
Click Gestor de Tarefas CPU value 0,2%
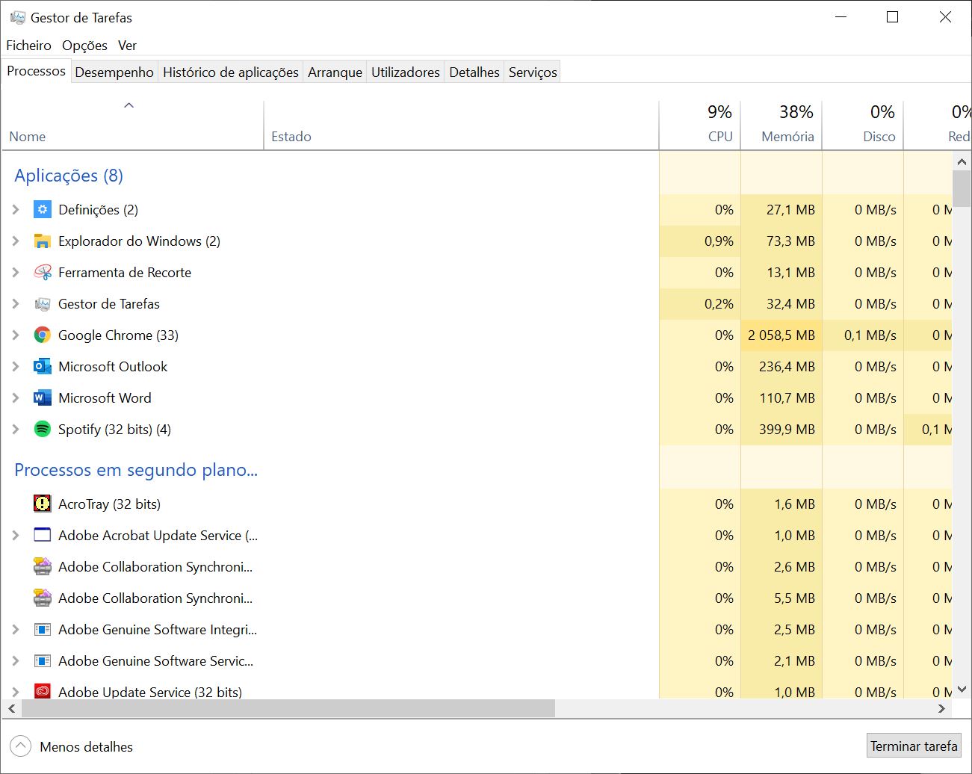click(719, 304)
